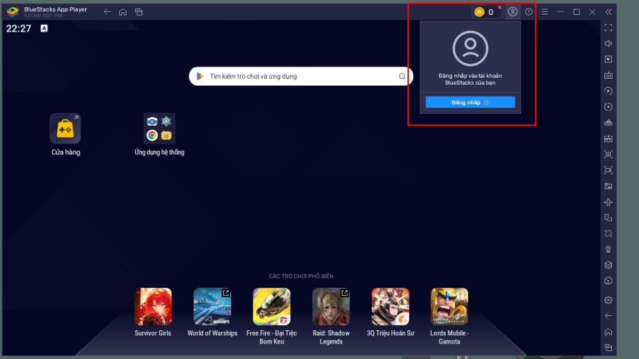Maximize the BlueStacks window

[577, 12]
